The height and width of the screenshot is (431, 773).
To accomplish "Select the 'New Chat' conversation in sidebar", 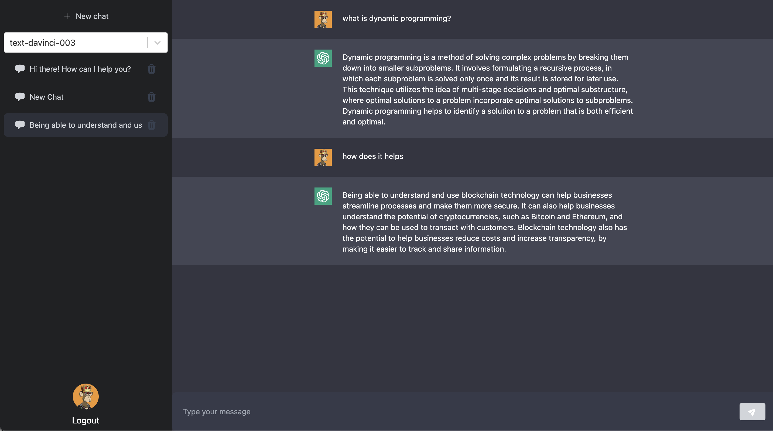I will tap(46, 97).
